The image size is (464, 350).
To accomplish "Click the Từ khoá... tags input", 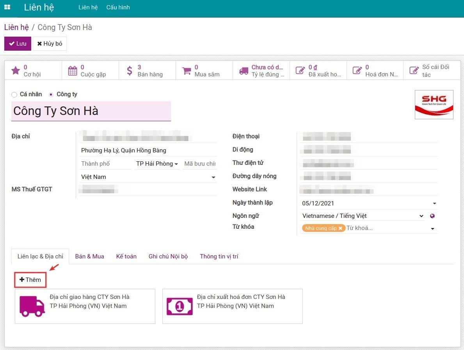I will point(387,228).
